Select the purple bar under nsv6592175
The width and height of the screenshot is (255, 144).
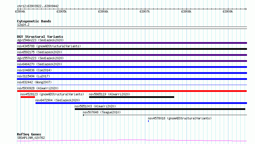pos(132,55)
